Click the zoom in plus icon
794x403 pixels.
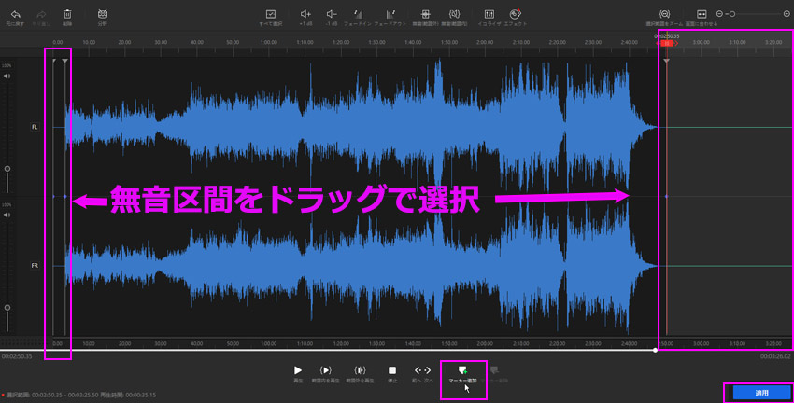point(787,14)
